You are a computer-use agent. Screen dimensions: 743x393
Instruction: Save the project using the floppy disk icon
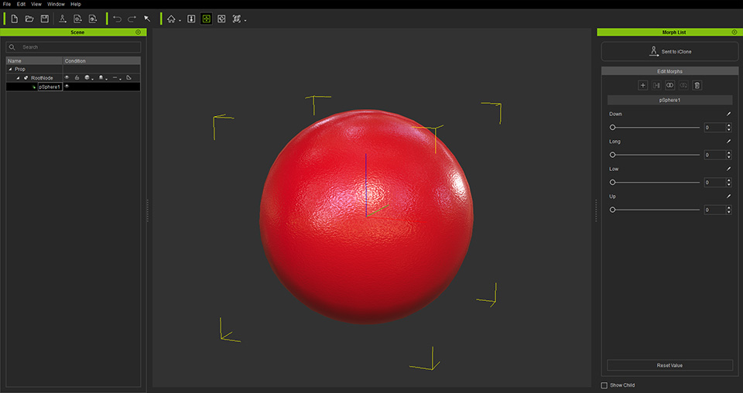pyautogui.click(x=45, y=19)
